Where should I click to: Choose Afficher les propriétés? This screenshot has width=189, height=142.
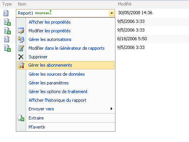49,22
